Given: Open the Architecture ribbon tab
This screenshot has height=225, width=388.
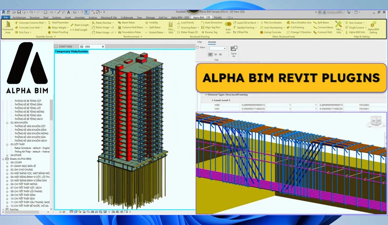Looking at the screenshot, I should click(x=19, y=17).
